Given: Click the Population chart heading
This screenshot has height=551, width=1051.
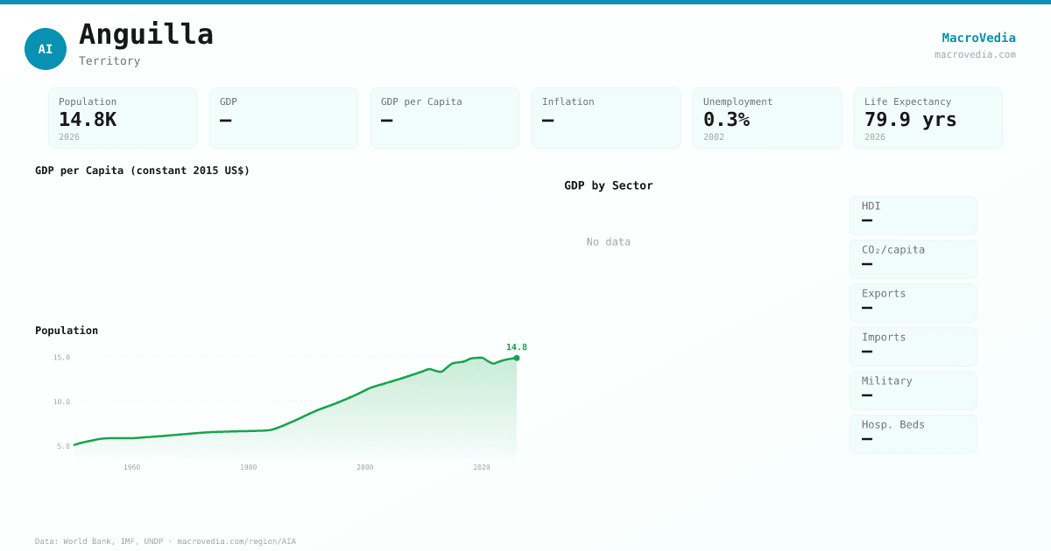Looking at the screenshot, I should click(x=67, y=331).
